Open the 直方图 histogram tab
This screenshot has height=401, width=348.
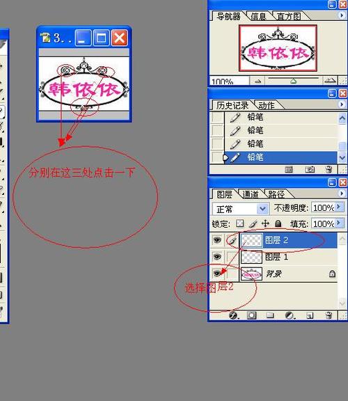[289, 17]
